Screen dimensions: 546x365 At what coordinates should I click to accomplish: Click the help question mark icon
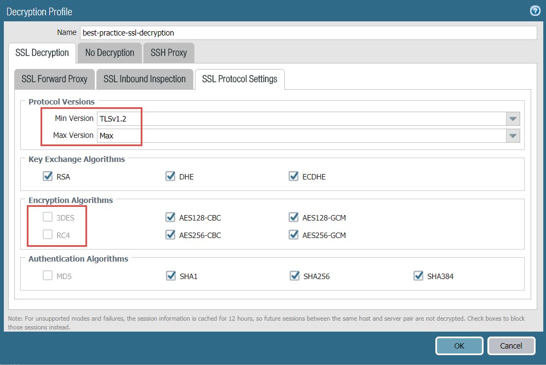(534, 11)
